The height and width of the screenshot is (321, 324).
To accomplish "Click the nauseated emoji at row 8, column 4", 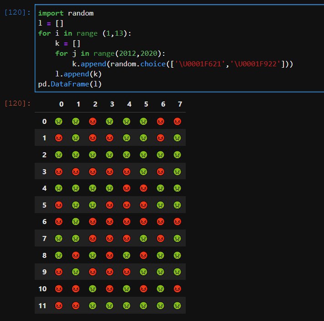I will tap(126, 255).
